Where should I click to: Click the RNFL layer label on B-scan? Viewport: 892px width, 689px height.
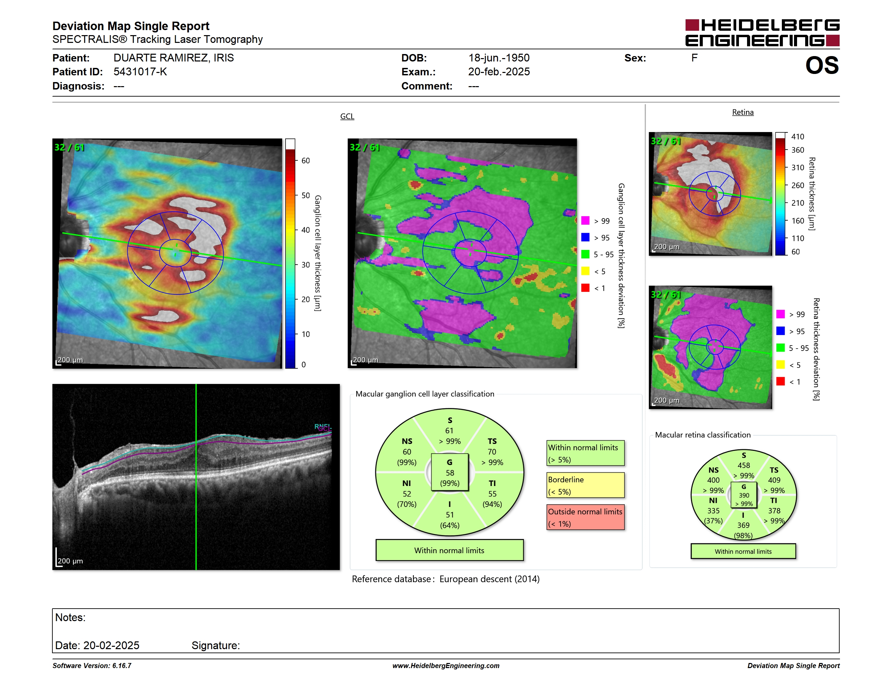point(322,426)
